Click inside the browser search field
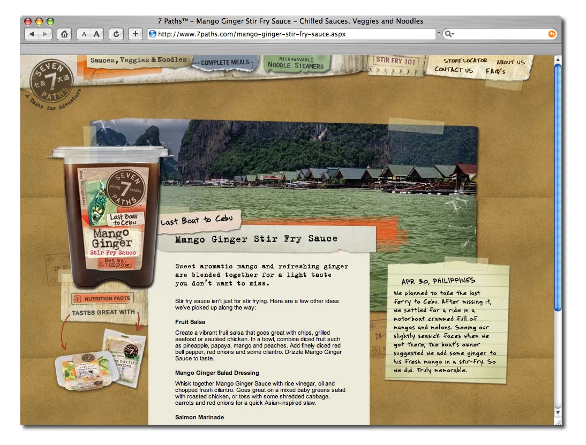 500,34
